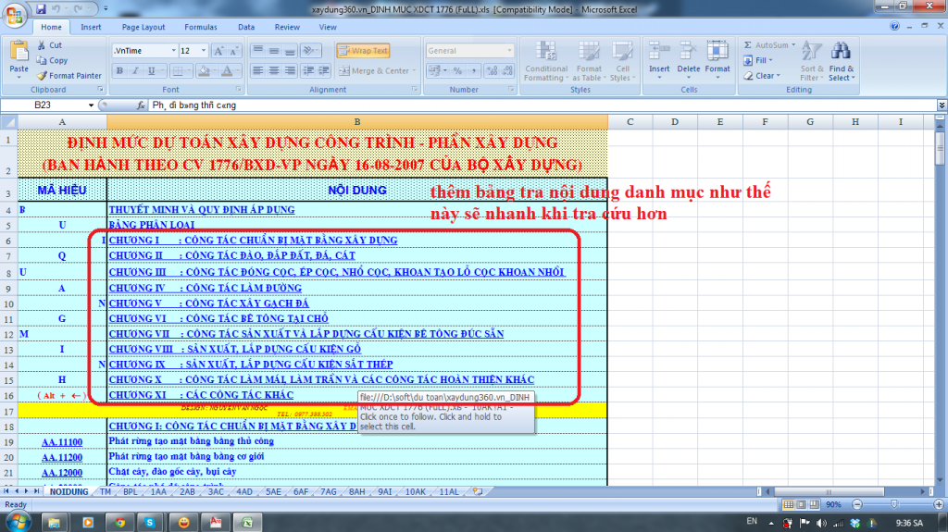Open Find & Select menu

tap(841, 61)
